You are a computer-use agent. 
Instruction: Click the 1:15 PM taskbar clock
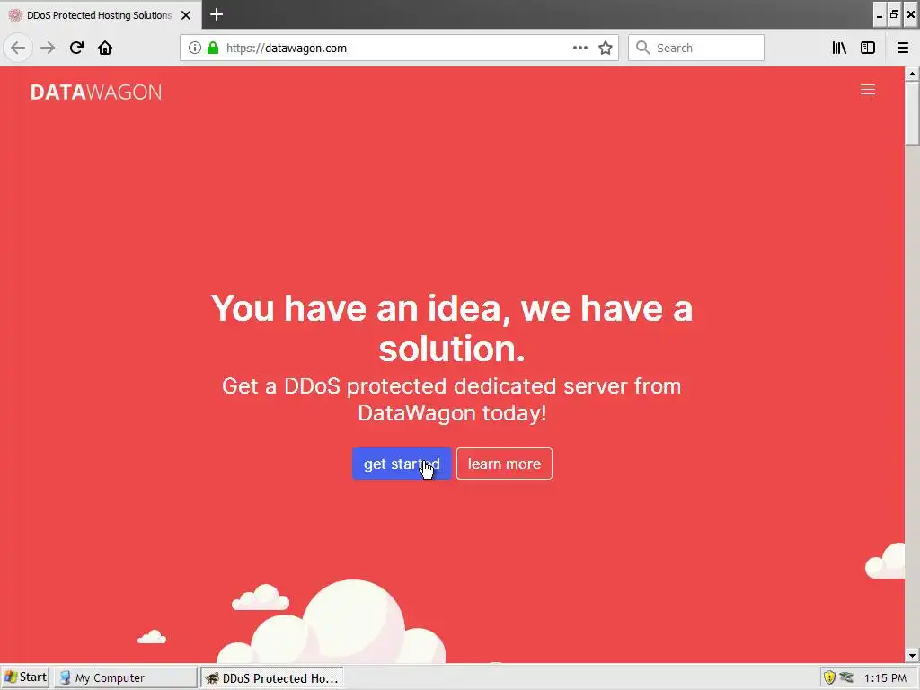pyautogui.click(x=885, y=677)
